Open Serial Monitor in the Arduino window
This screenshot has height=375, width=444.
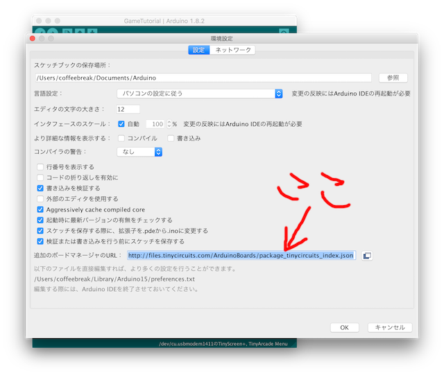coord(284,31)
